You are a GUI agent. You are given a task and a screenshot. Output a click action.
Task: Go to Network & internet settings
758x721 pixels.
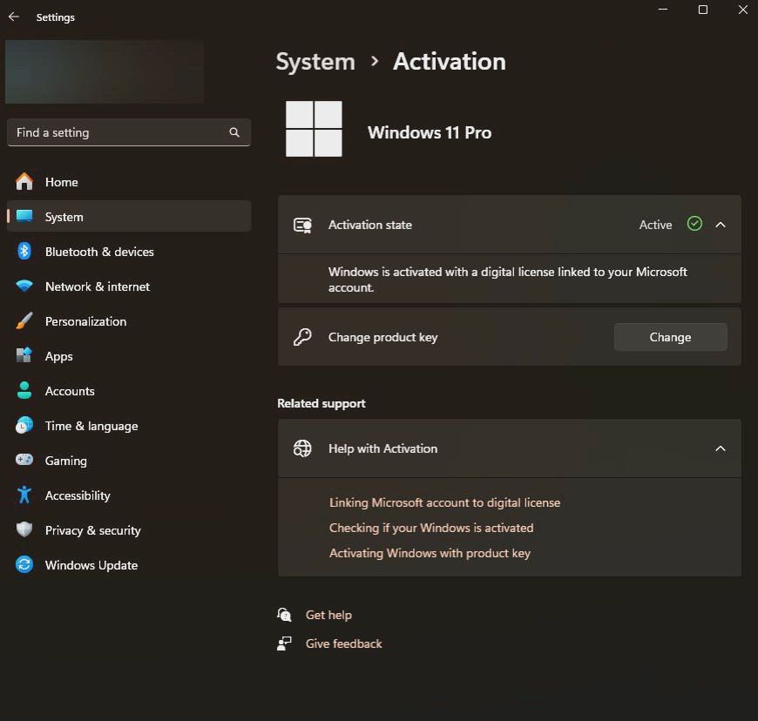129,286
